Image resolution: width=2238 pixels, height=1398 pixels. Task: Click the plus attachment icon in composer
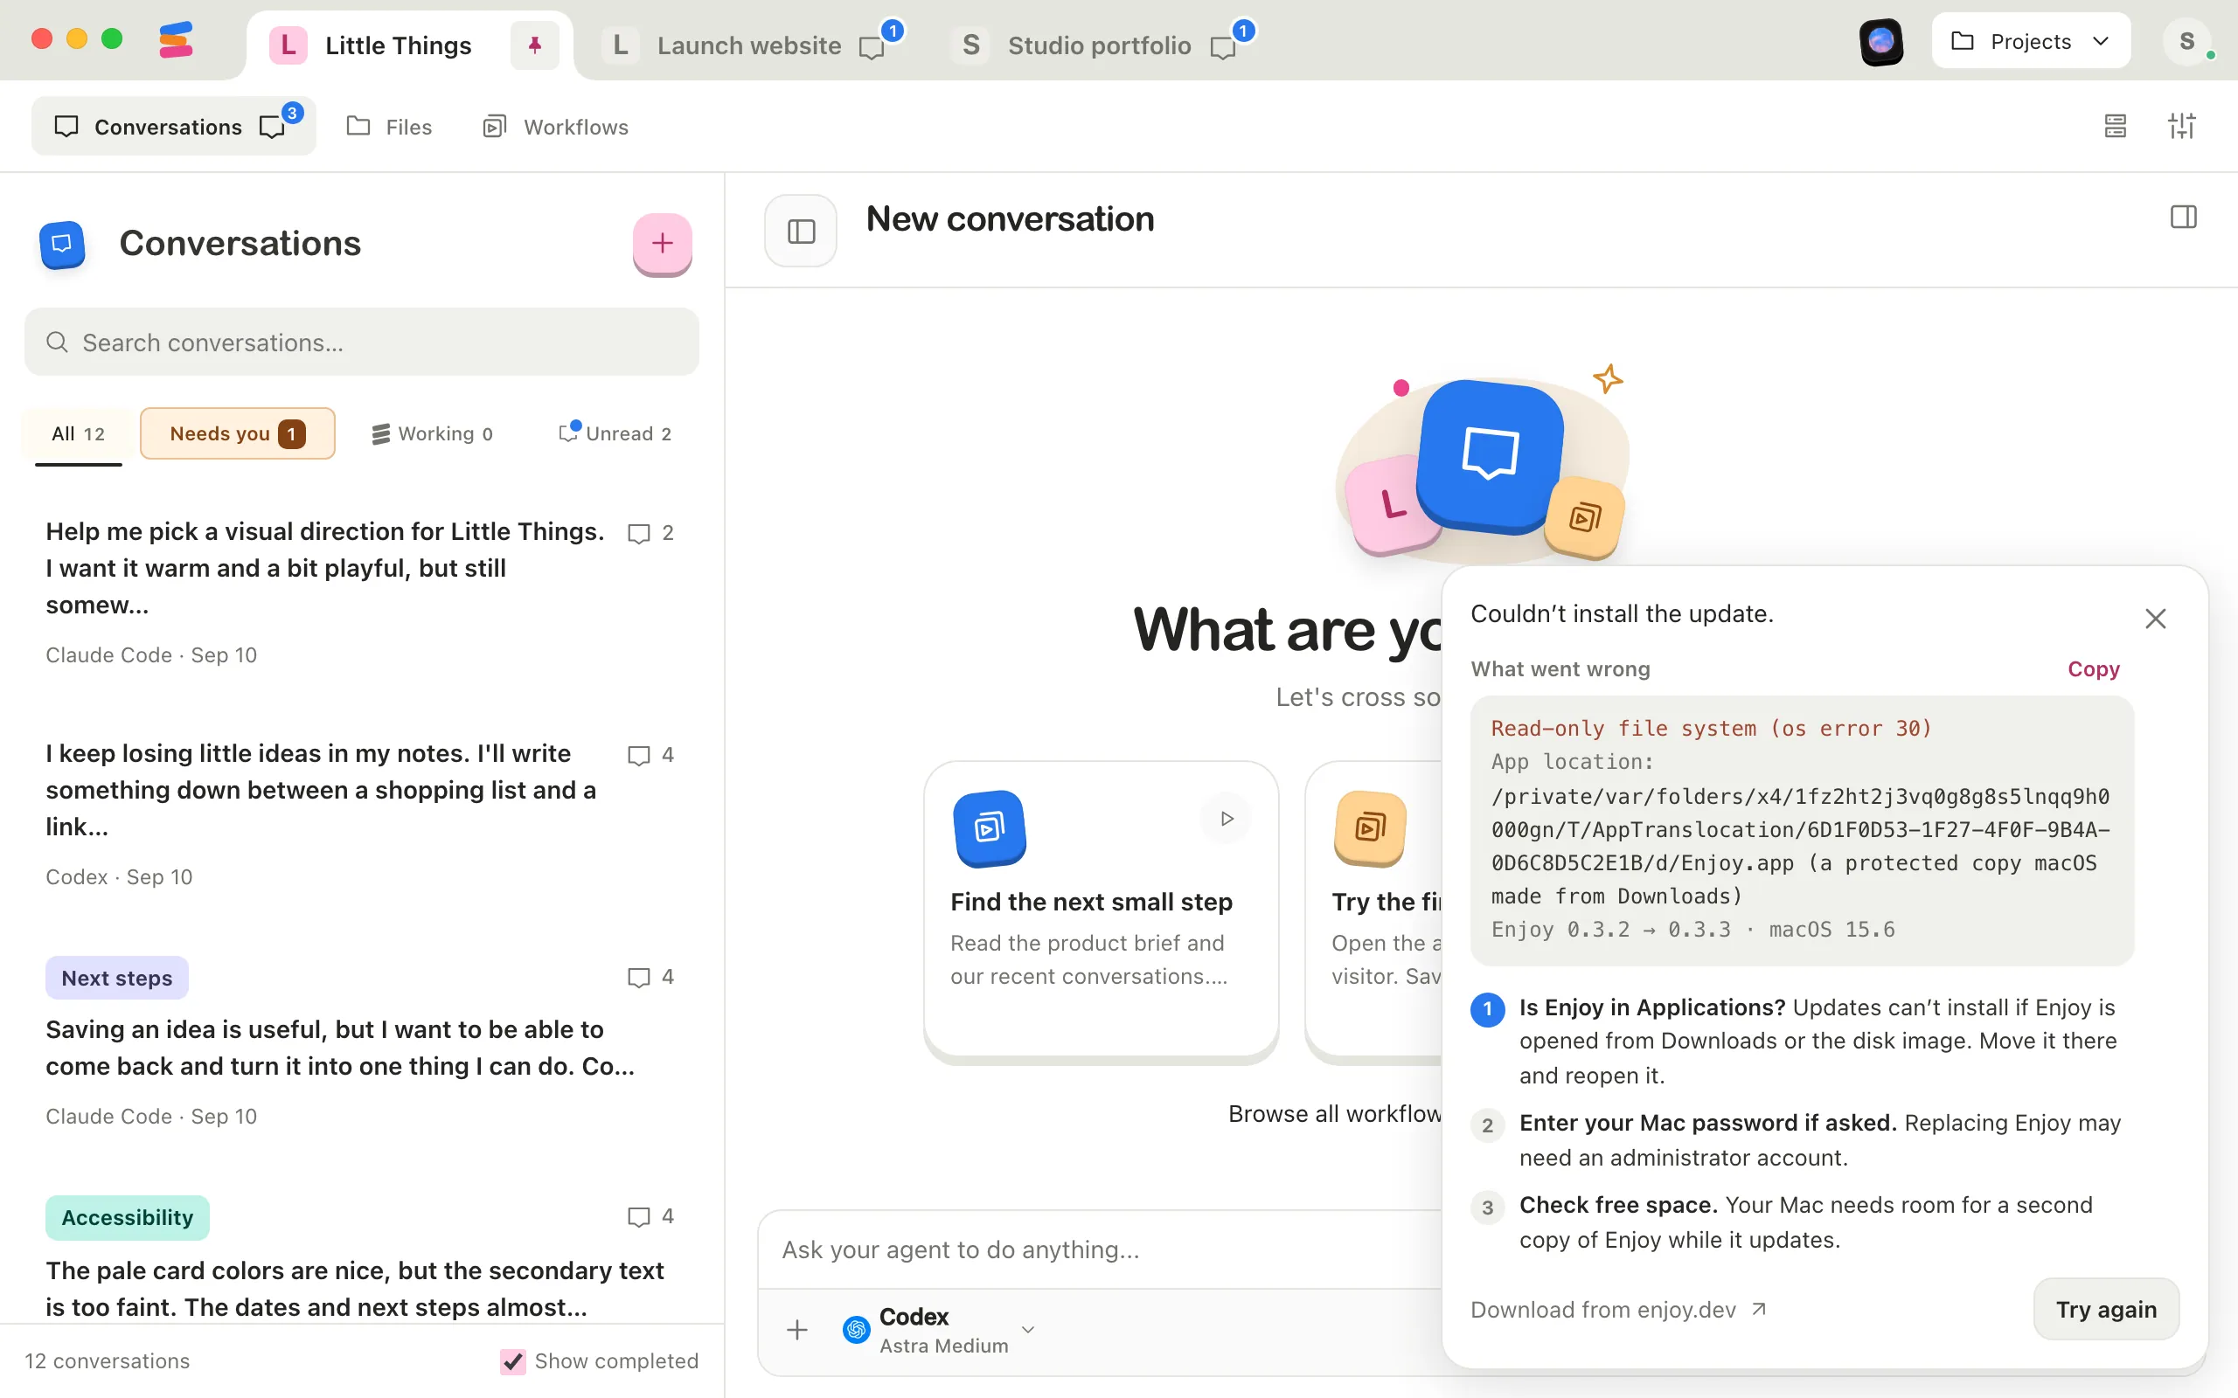point(797,1331)
